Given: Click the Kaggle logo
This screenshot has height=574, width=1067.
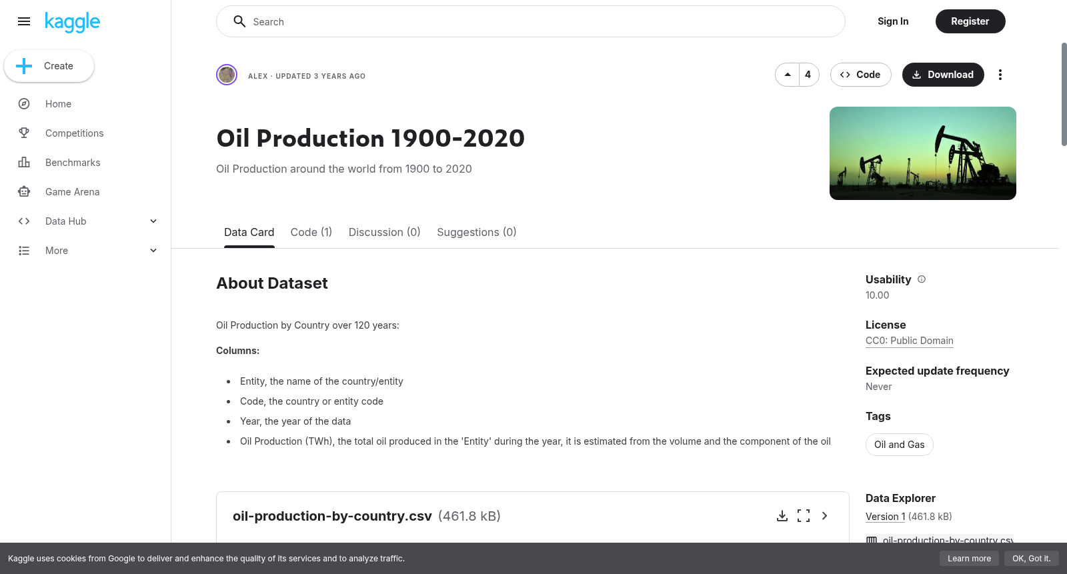Looking at the screenshot, I should (x=72, y=22).
